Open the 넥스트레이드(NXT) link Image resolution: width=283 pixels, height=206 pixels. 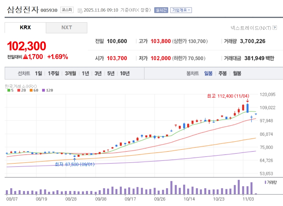251,28
